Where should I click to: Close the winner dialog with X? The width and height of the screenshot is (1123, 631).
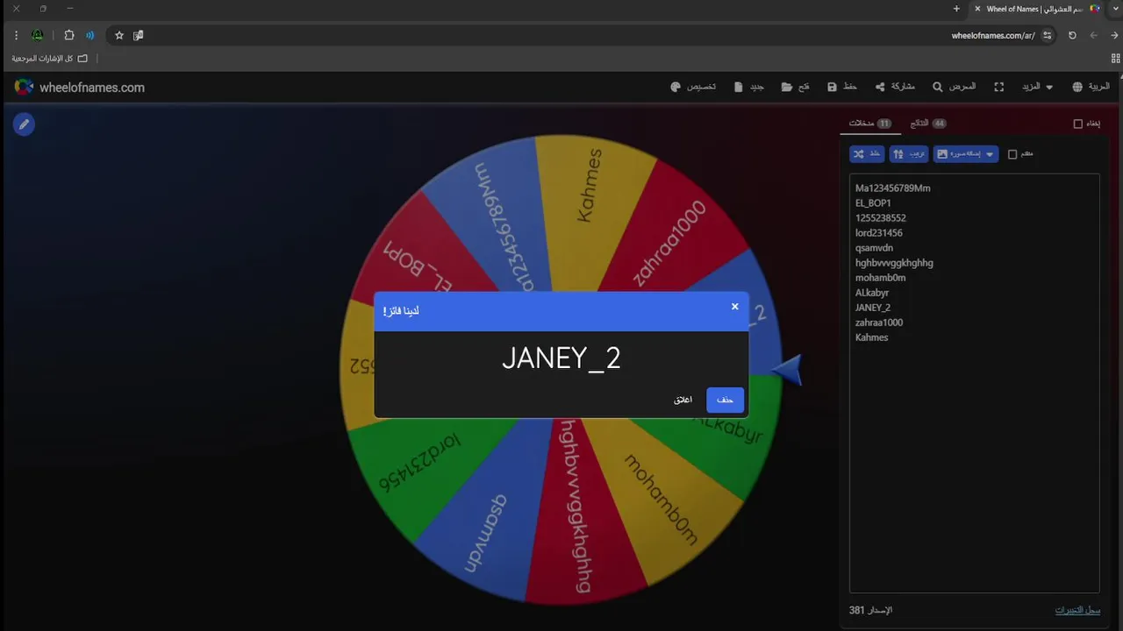[x=735, y=307]
